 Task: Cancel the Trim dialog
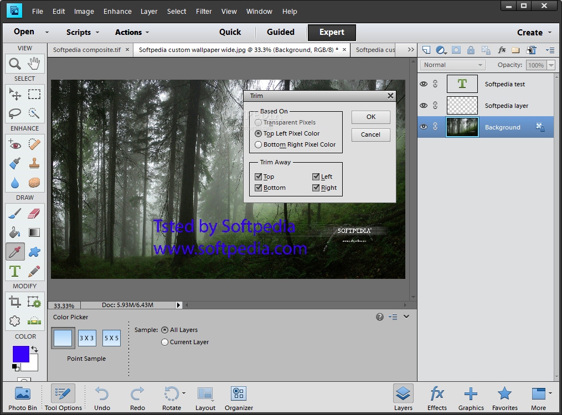(x=370, y=134)
